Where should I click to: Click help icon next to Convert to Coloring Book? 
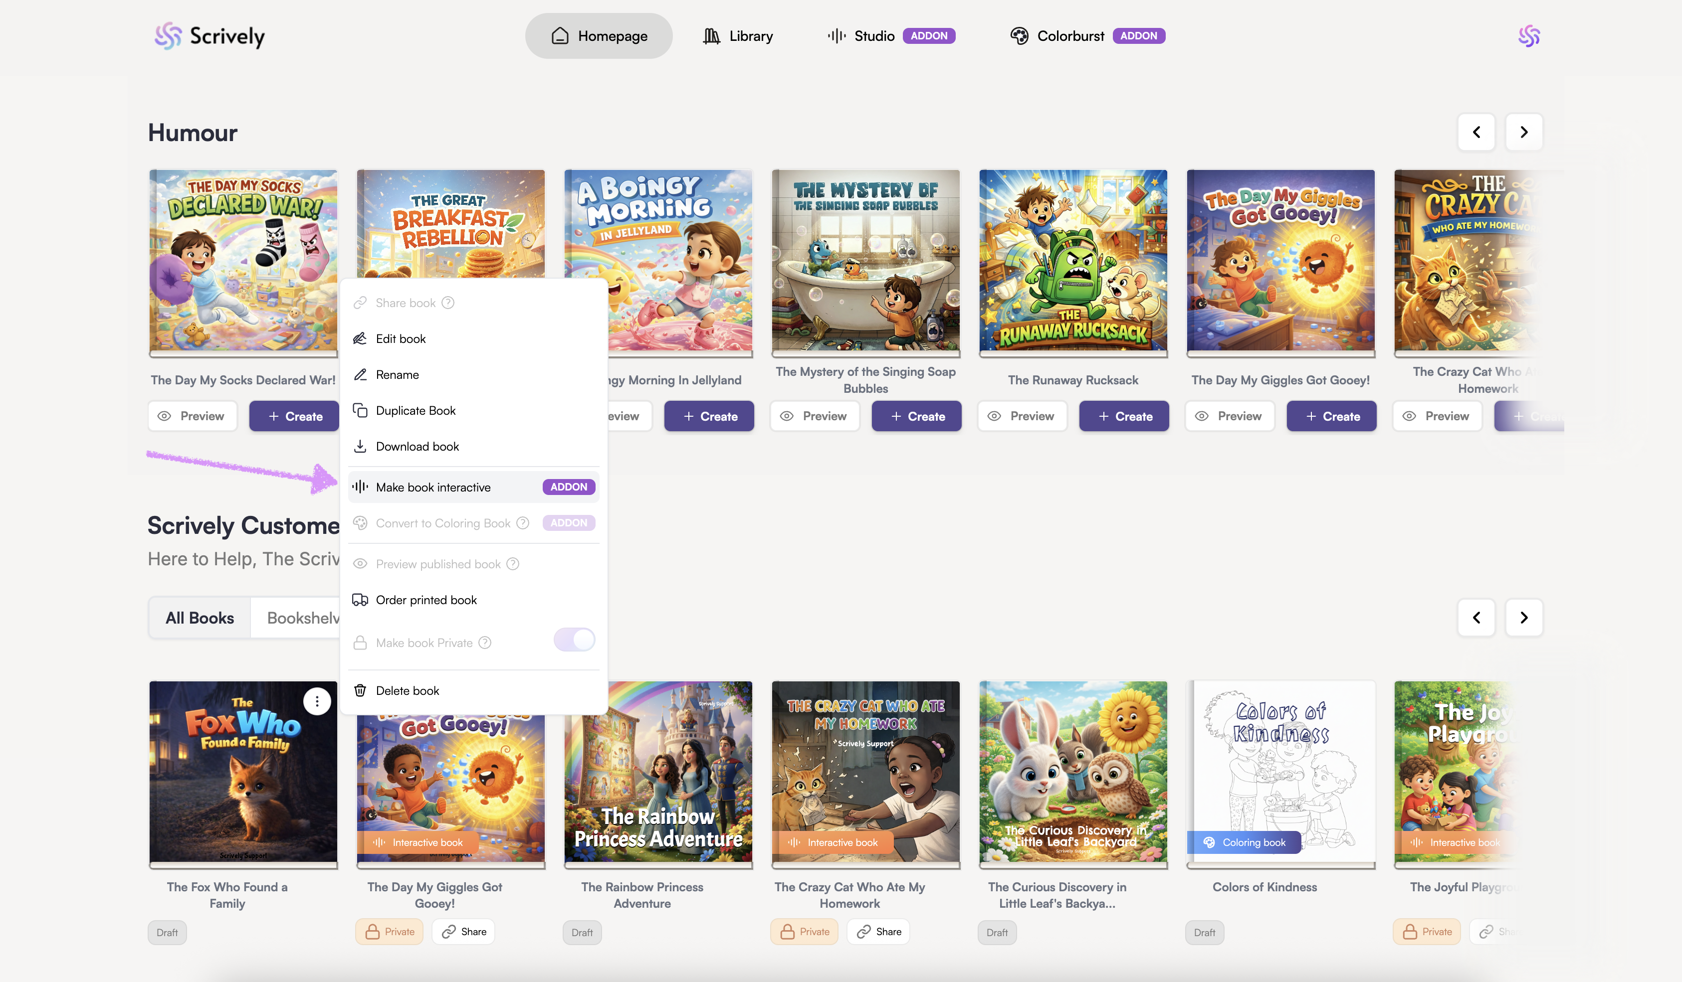(523, 523)
